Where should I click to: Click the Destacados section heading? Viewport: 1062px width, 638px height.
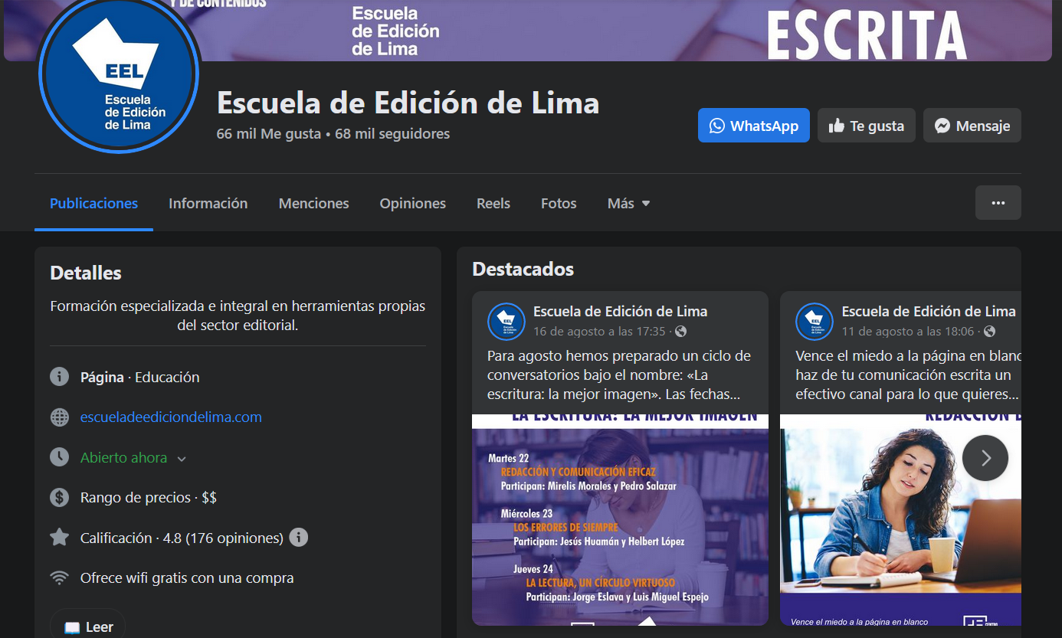523,269
